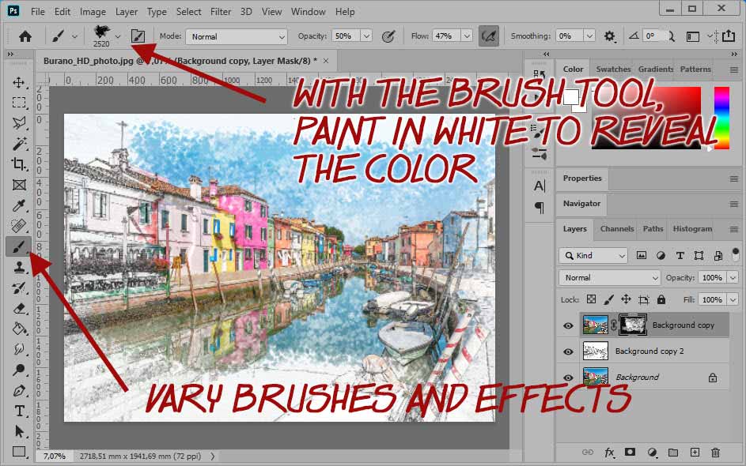Click the foreground color swatch
746x466 pixels.
[x=571, y=97]
